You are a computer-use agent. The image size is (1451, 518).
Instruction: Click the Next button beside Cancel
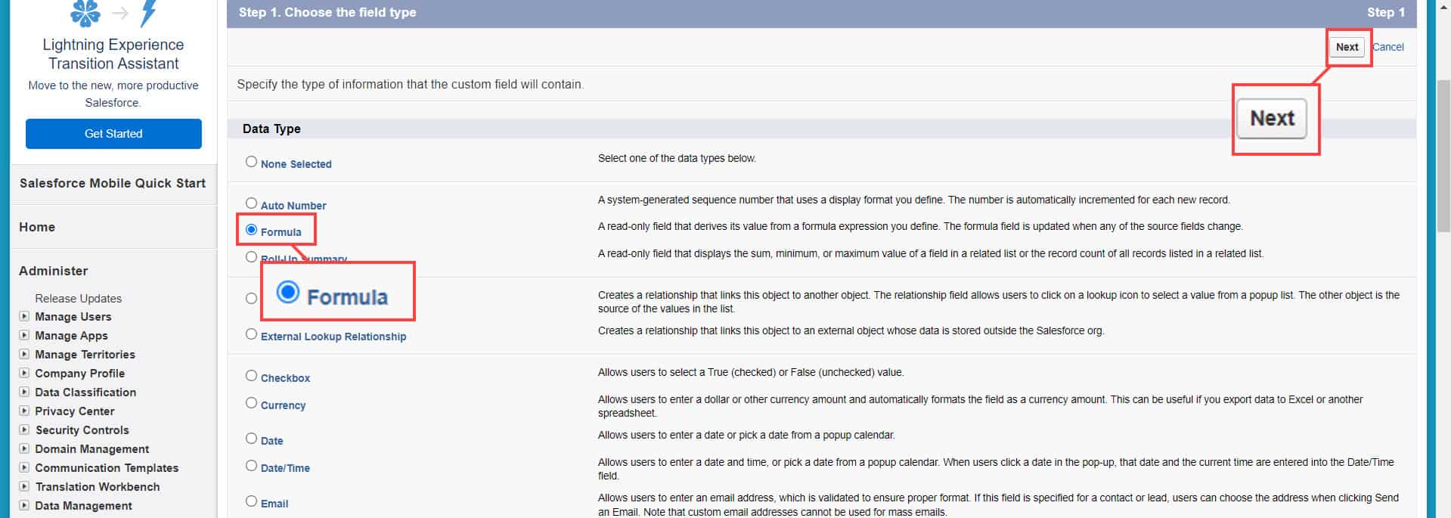coord(1347,47)
